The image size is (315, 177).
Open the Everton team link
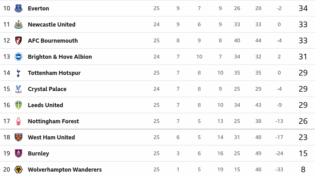[38, 9]
